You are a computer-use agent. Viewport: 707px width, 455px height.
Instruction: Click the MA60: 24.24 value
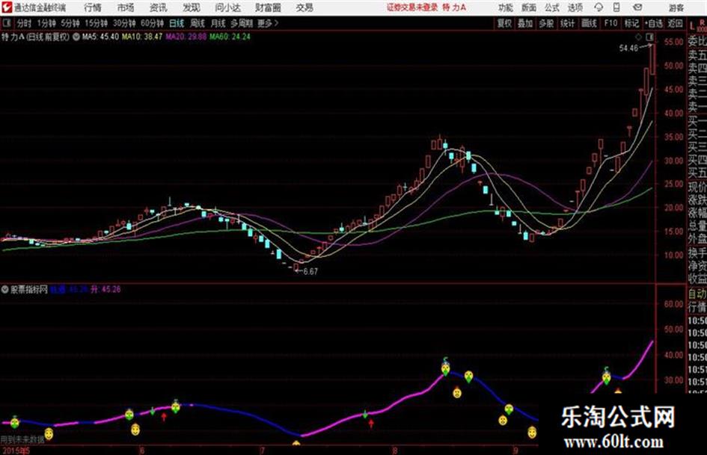click(x=230, y=37)
